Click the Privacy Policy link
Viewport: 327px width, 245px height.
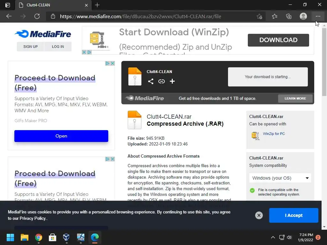tap(32, 218)
